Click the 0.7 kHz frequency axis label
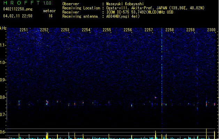This screenshot has width=219, height=139. [3, 115]
